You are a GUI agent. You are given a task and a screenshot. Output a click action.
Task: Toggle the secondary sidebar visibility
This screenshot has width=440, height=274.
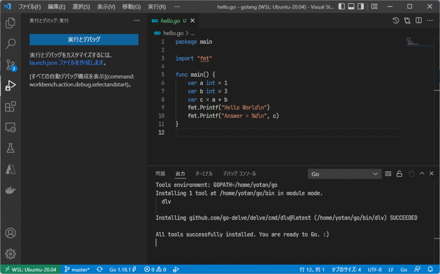(361, 6)
